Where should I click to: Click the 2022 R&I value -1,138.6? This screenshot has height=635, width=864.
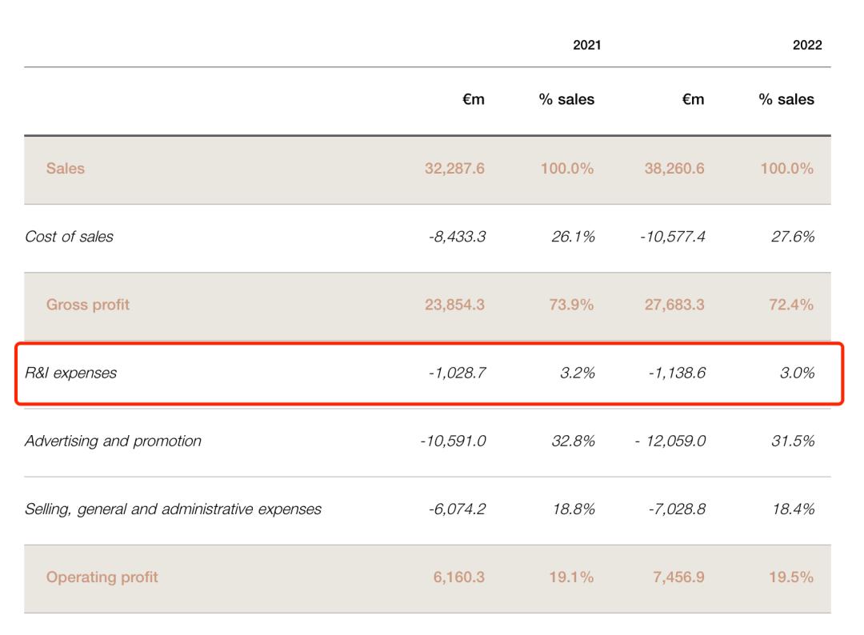coord(676,373)
